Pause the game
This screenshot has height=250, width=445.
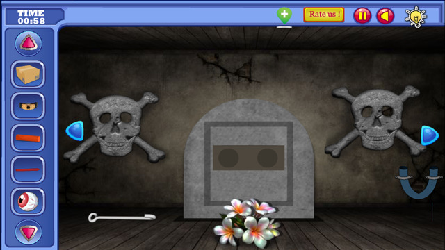pos(362,15)
